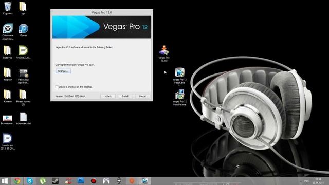Switch to Vegas Pro installer in taskbar
Image resolution: width=329 pixels, height=185 pixels.
[144, 181]
